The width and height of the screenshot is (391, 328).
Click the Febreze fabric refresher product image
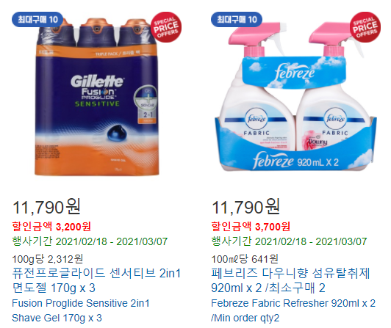[296, 96]
